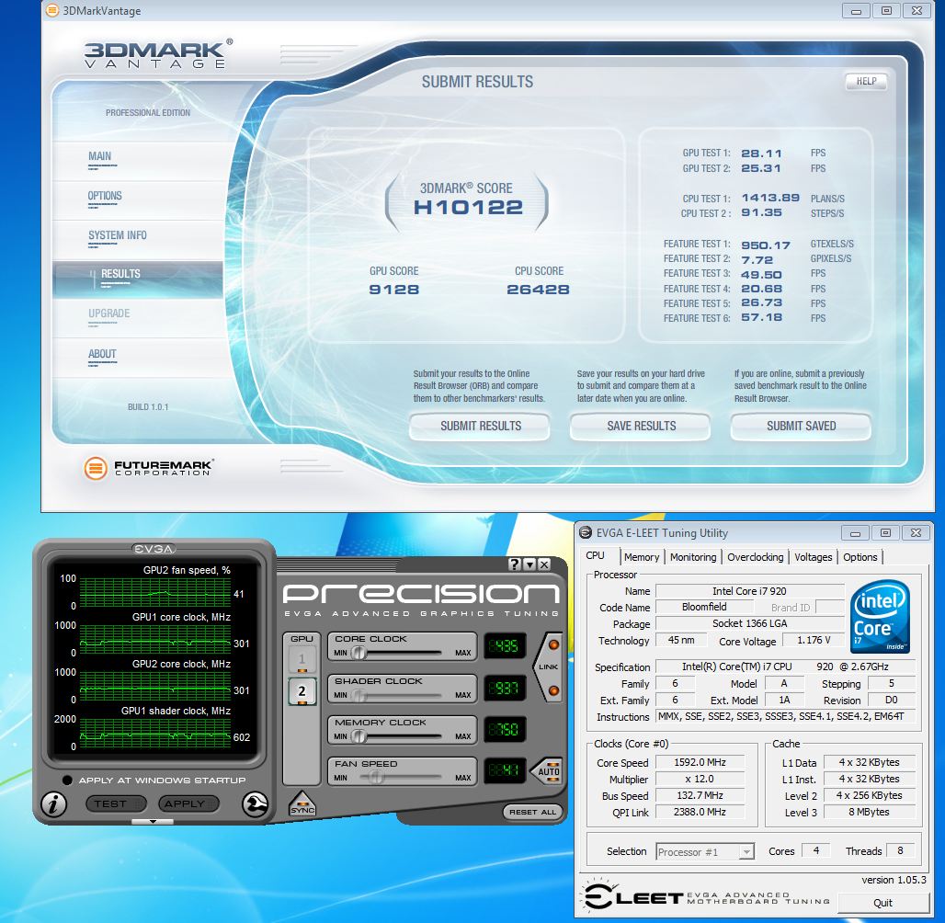Switch to the CPU tab in E-LEET
945x923 pixels.
(x=596, y=556)
